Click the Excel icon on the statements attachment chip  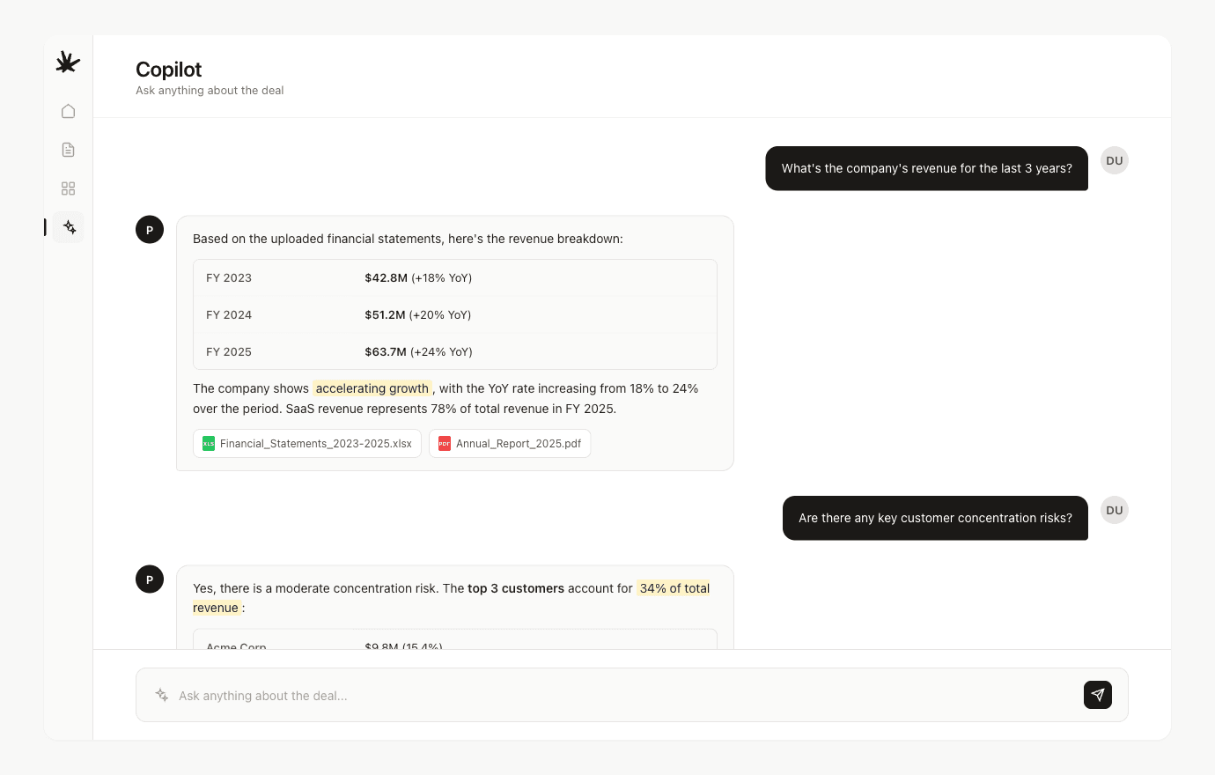pyautogui.click(x=209, y=443)
